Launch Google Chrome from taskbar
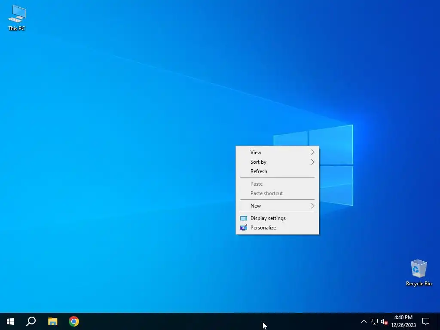Screen dimensions: 440x330 click(x=74, y=321)
